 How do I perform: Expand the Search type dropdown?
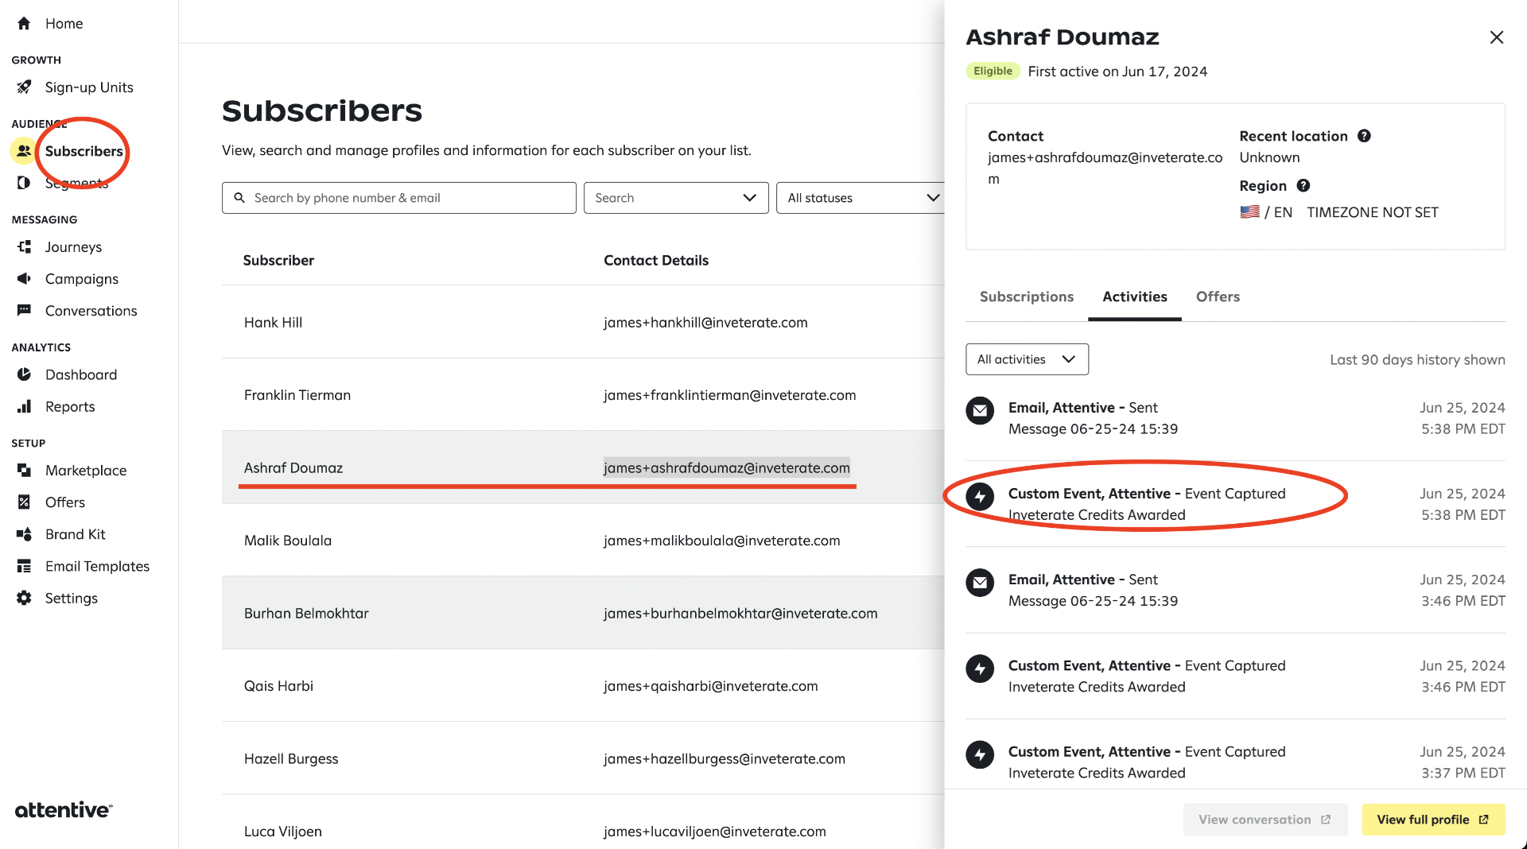(675, 198)
